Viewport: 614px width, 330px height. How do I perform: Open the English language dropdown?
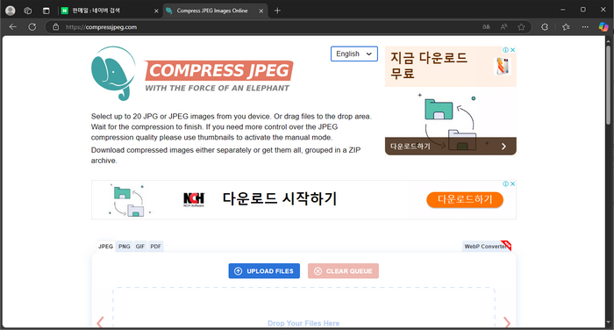pyautogui.click(x=354, y=54)
